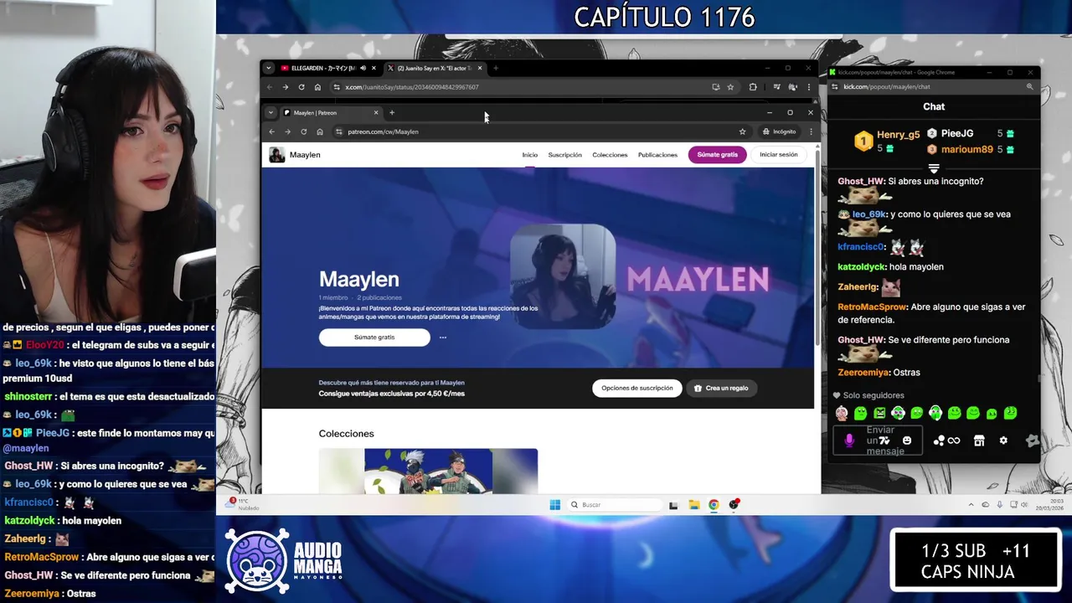Image resolution: width=1072 pixels, height=603 pixels.
Task: Open new tab in the x.com window
Action: [x=496, y=68]
